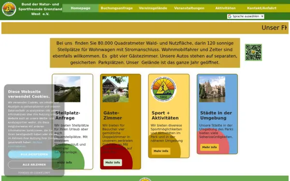Click the campsite photo in Stellplatz-Anfrage card
The height and width of the screenshot is (181, 290).
click(x=67, y=89)
